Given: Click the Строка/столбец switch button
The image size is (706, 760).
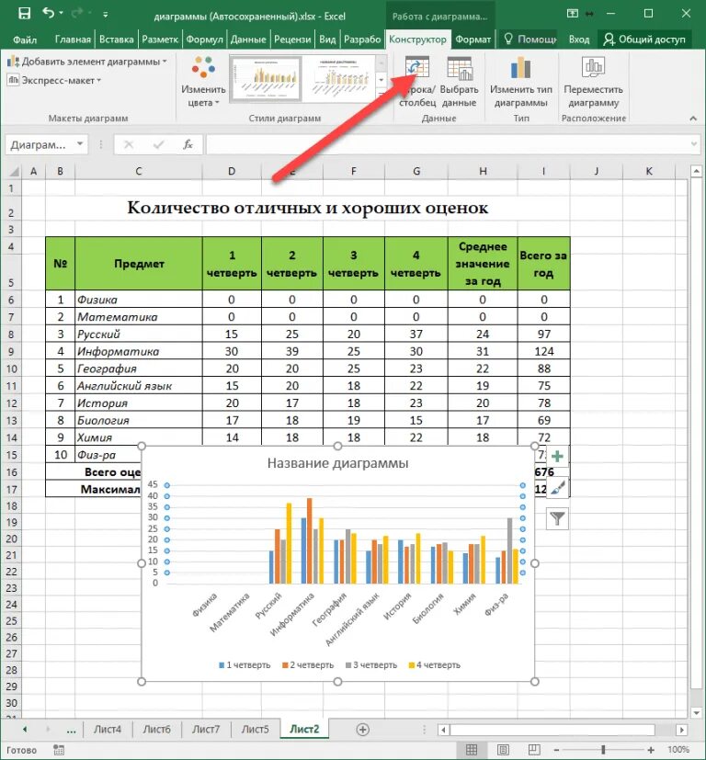Looking at the screenshot, I should [x=417, y=81].
